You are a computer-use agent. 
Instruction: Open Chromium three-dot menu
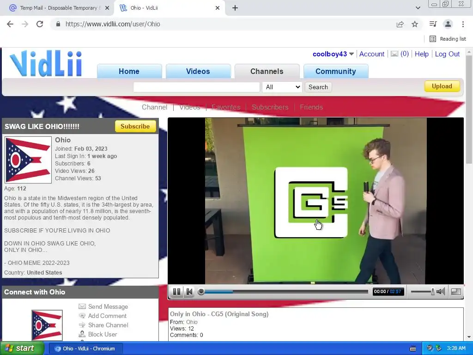[x=463, y=24]
